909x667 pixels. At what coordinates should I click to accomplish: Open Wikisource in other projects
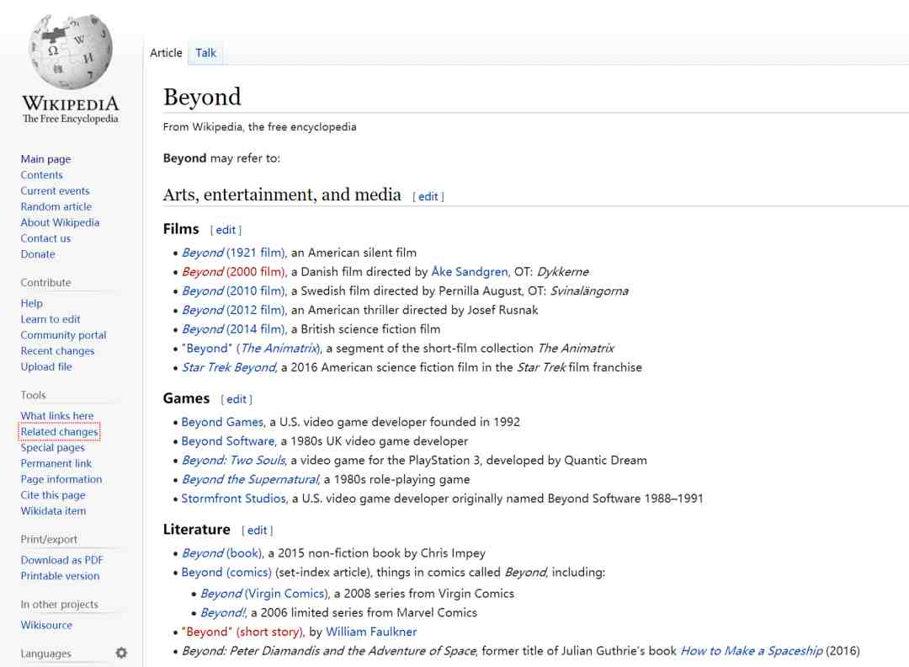[46, 625]
